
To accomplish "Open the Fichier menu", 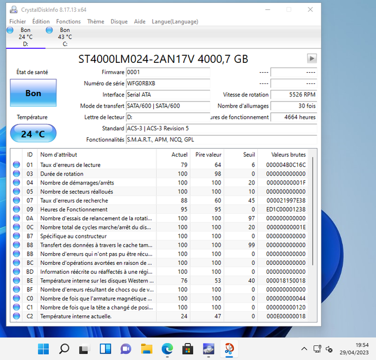I will point(18,22).
